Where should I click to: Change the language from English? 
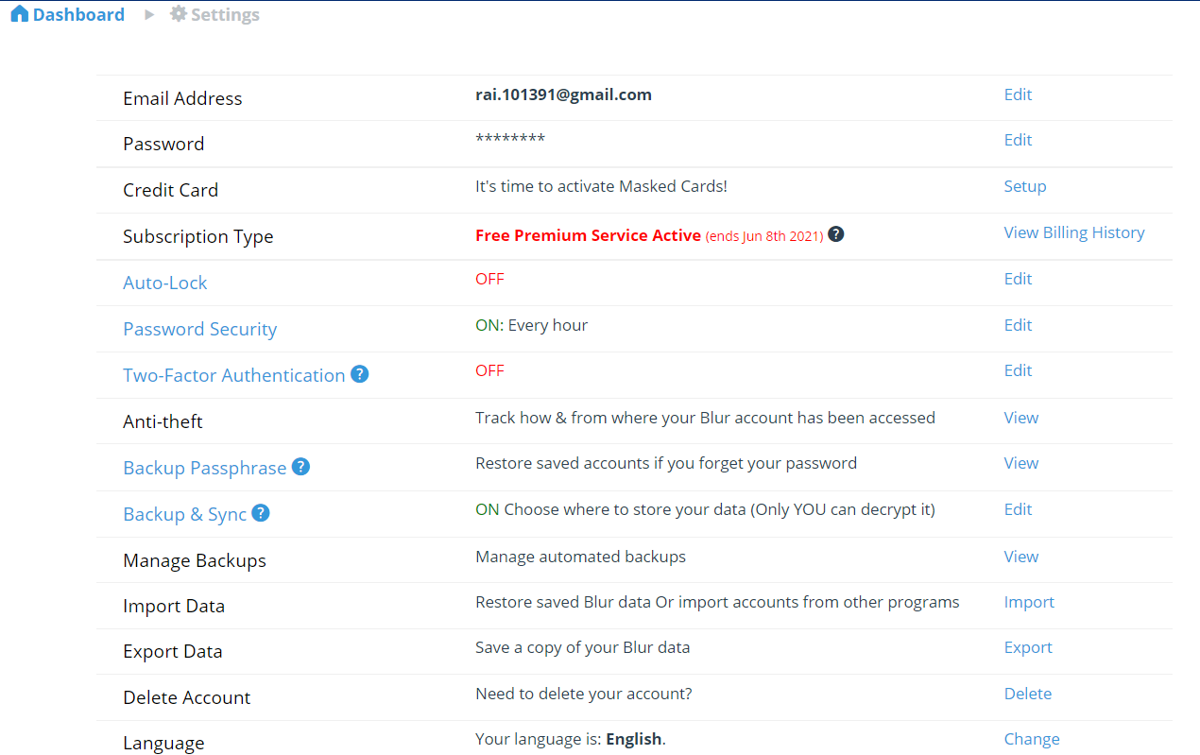click(x=1032, y=738)
